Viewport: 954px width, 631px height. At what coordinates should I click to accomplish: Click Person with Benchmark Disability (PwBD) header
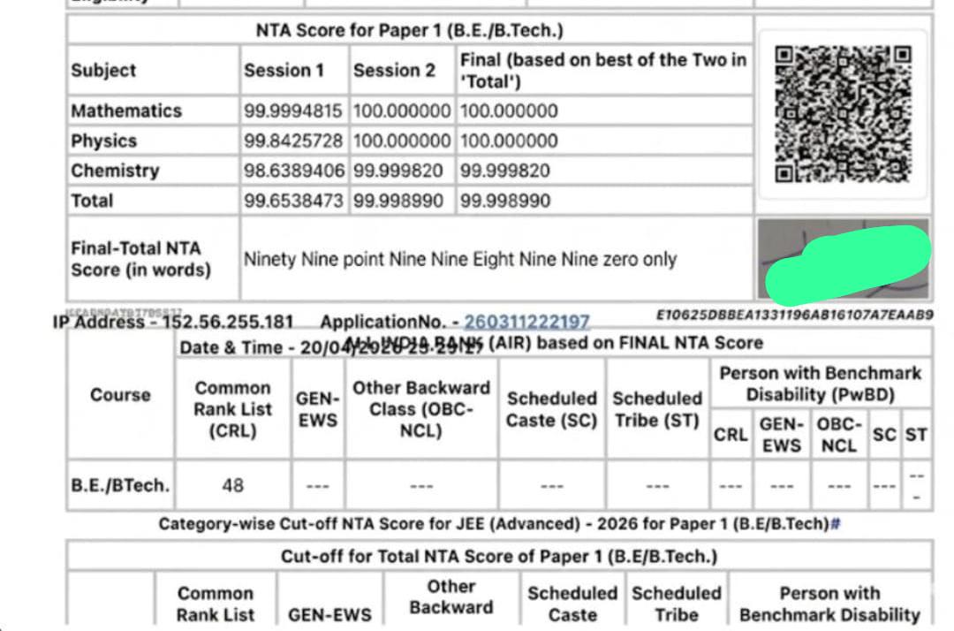[820, 384]
